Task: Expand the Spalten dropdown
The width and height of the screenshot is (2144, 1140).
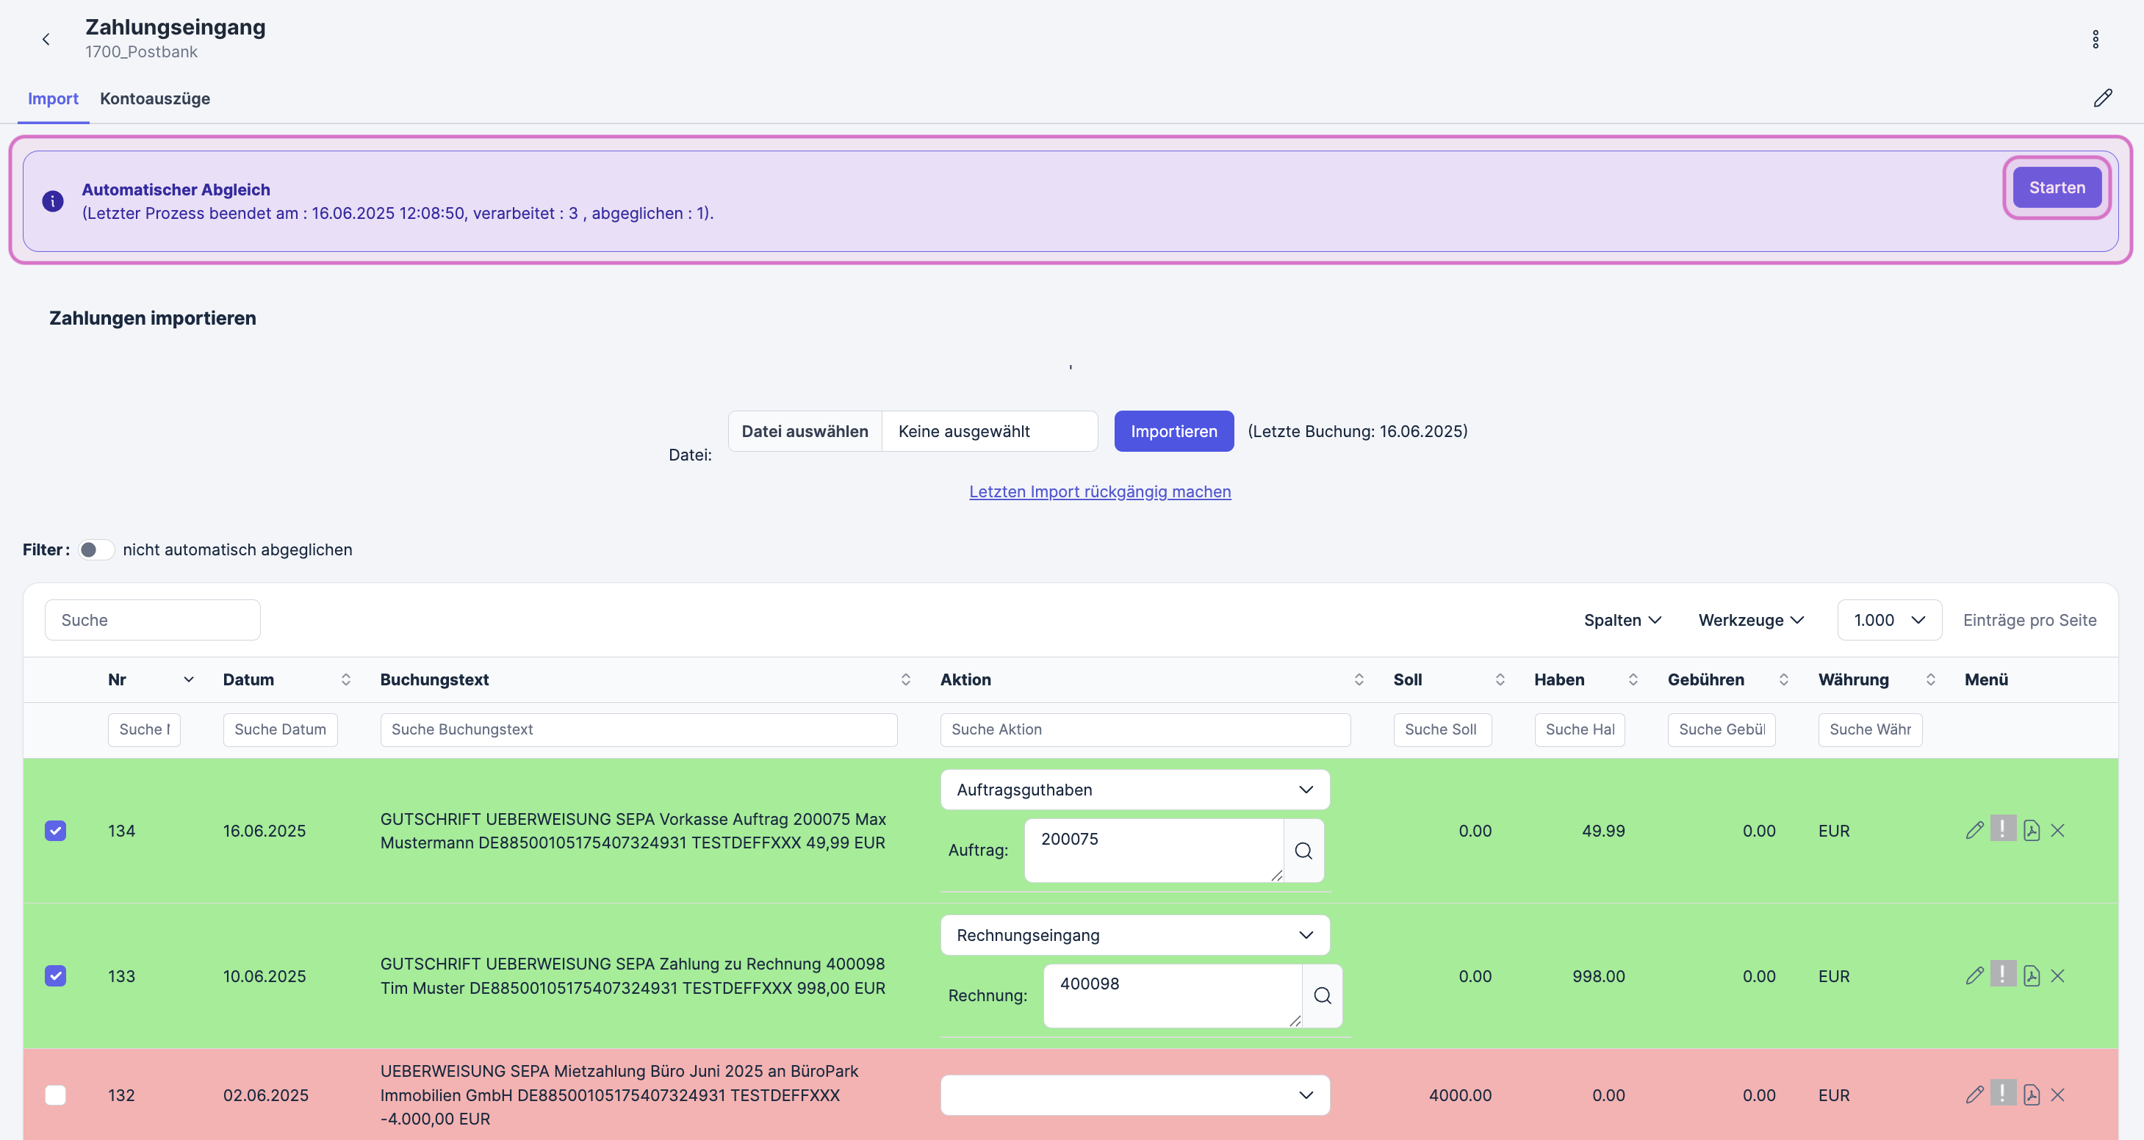Action: point(1622,620)
